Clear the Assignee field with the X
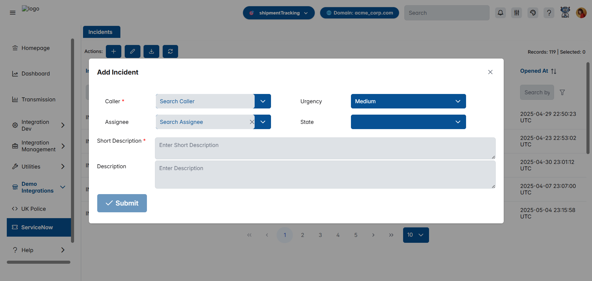Screen dimensions: 592x281 click(252, 122)
